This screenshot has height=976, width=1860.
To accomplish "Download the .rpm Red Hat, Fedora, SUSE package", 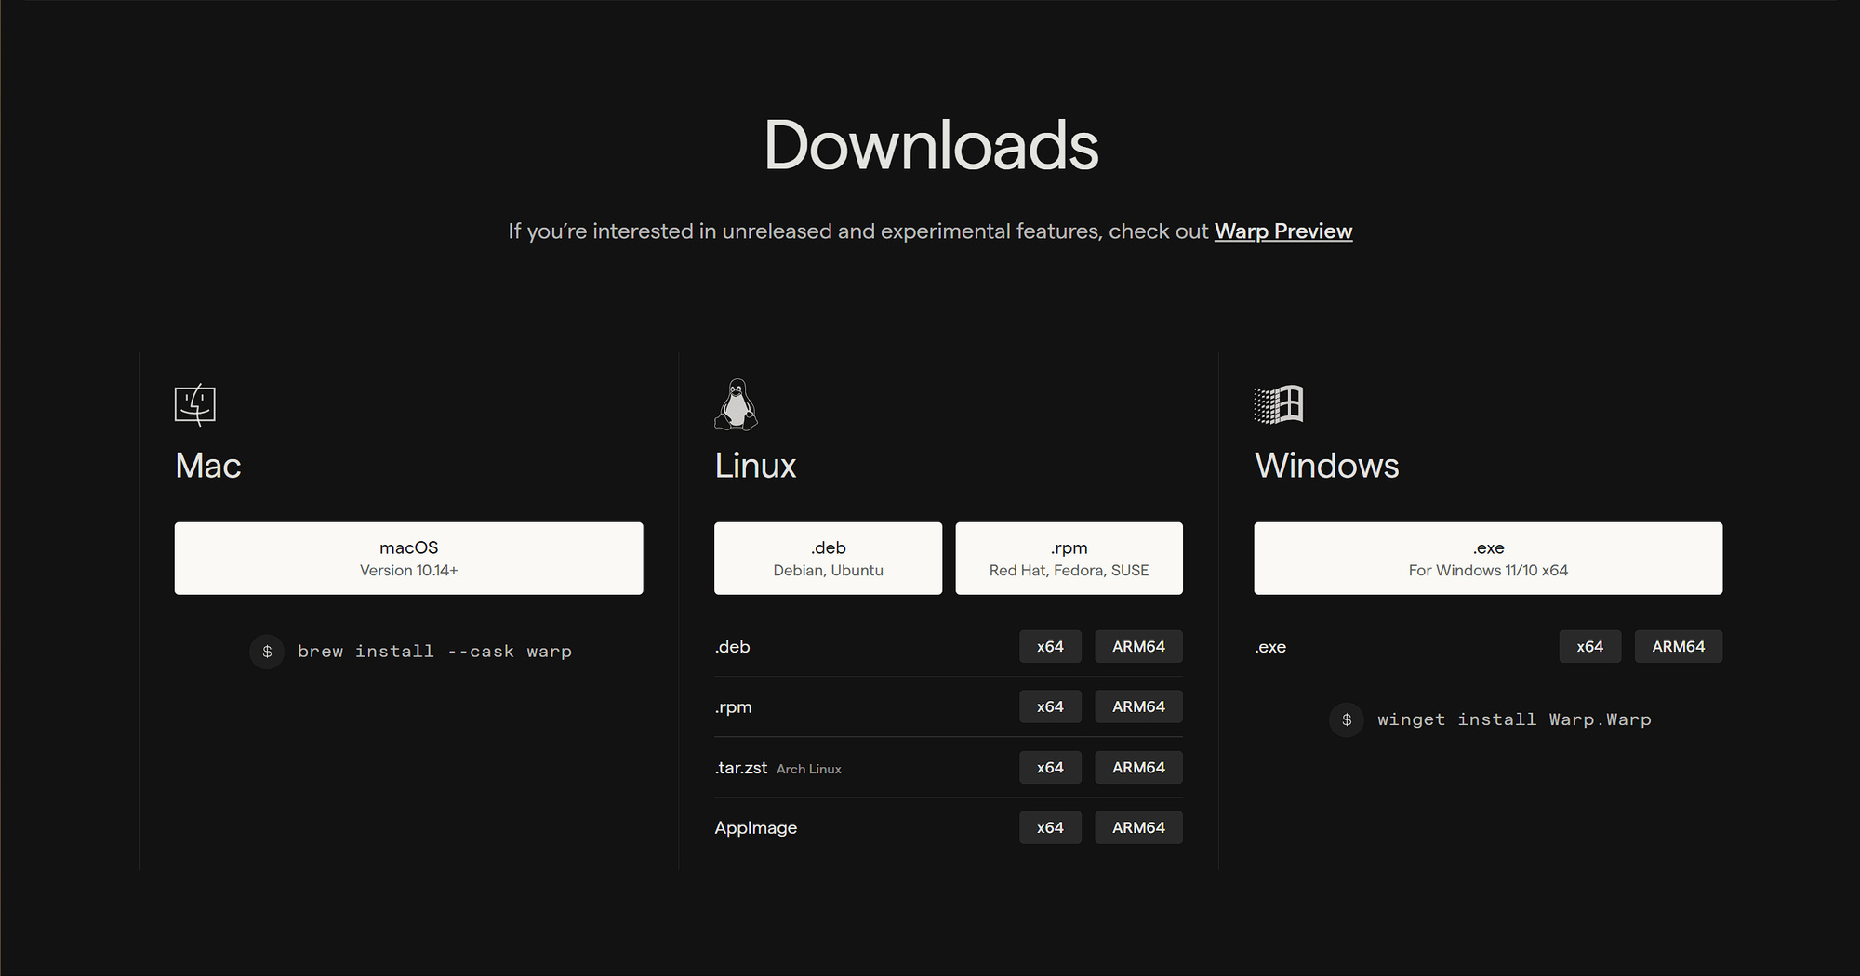I will tap(1069, 558).
